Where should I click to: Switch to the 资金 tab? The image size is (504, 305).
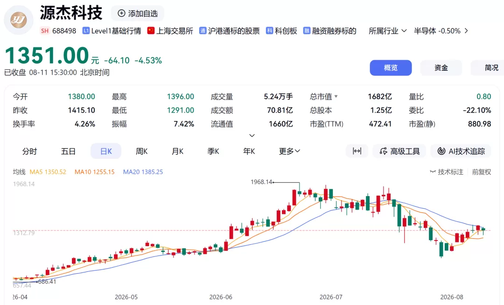click(x=441, y=68)
